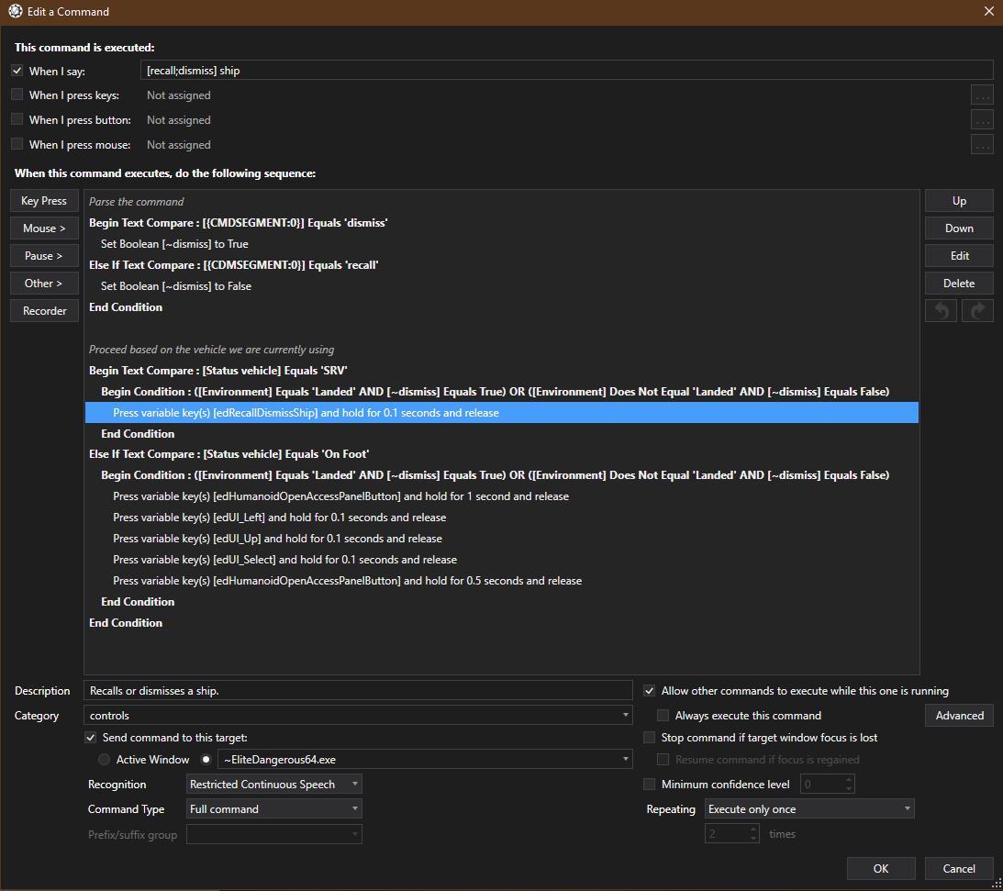Image resolution: width=1003 pixels, height=891 pixels.
Task: Click the redo arrow icon
Action: [x=977, y=311]
